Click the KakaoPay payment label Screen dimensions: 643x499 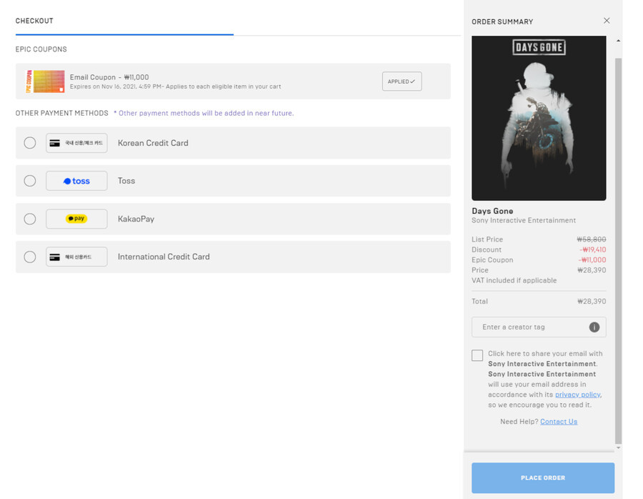136,219
